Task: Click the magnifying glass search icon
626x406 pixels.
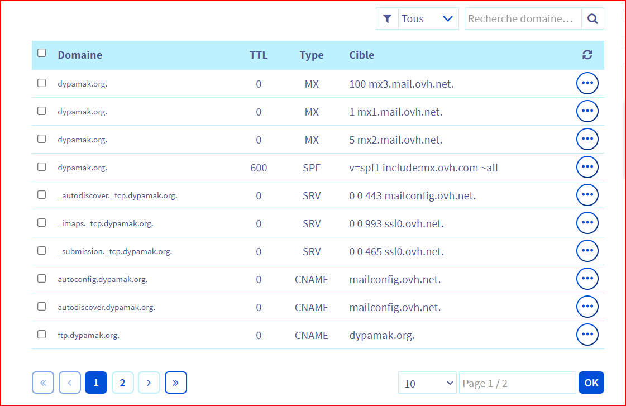Action: (x=592, y=19)
